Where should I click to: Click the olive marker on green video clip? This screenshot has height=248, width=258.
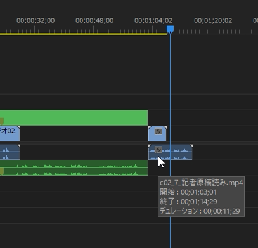2,121
